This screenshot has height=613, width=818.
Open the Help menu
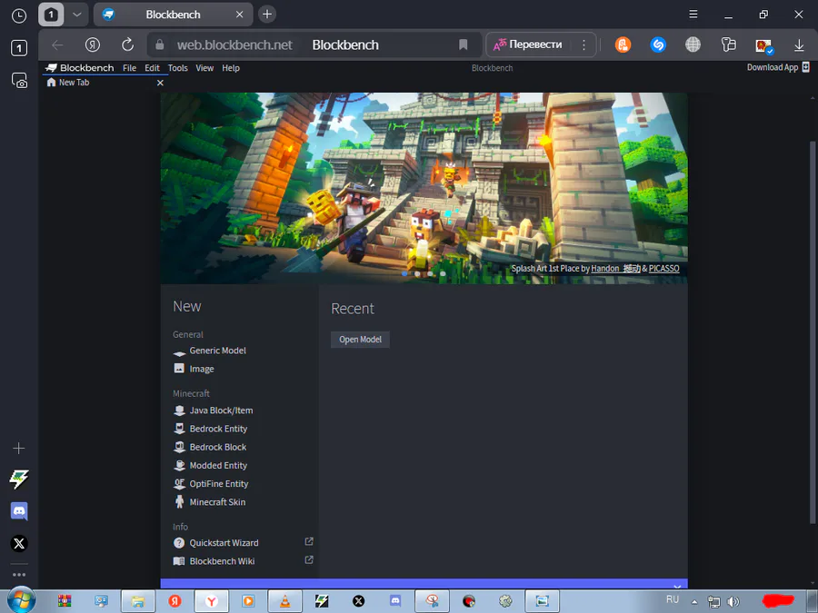[231, 68]
